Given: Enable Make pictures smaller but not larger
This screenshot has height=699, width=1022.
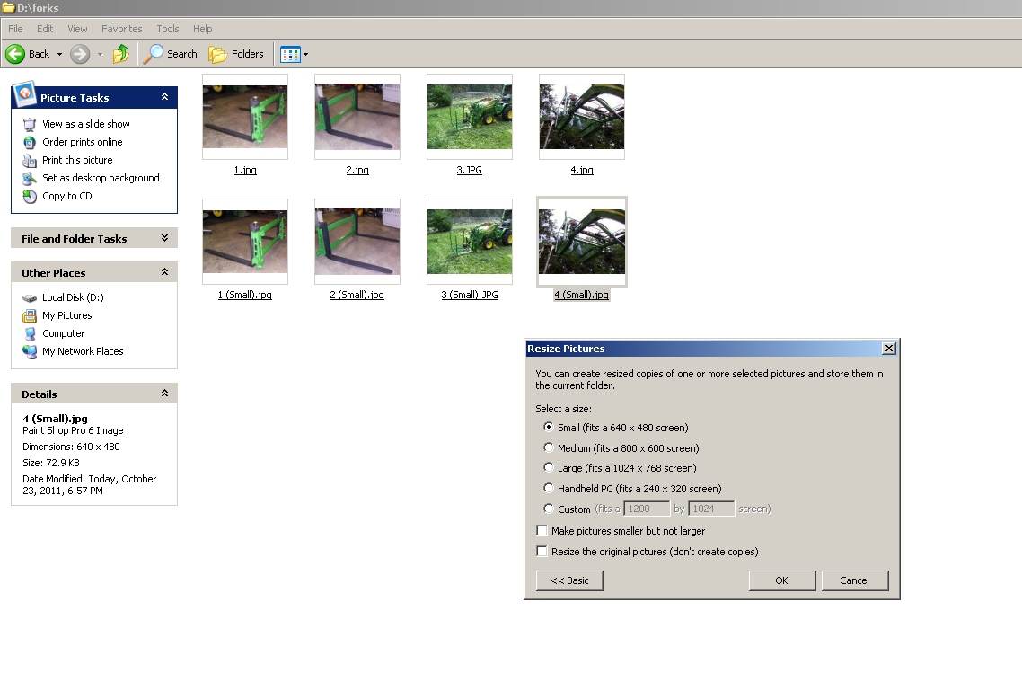Looking at the screenshot, I should (542, 531).
